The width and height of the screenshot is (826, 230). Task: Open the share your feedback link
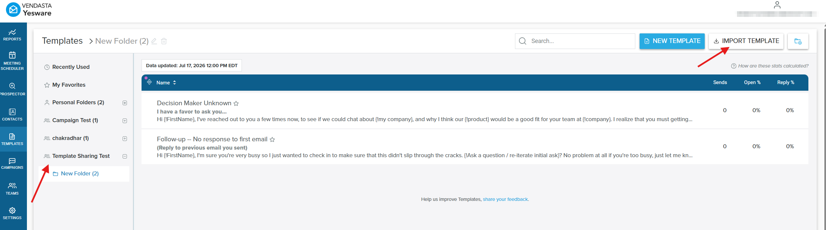[505, 199]
